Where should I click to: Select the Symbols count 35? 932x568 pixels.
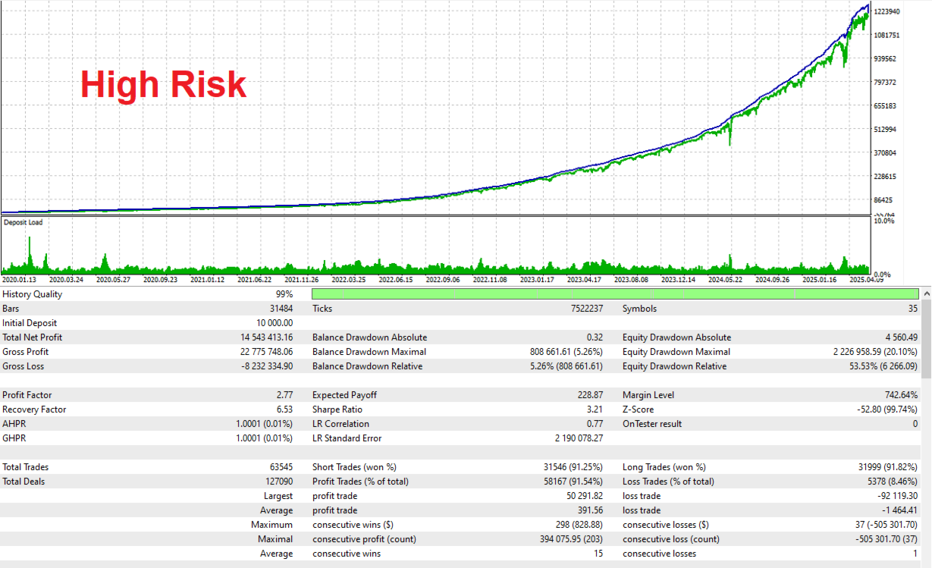[912, 309]
